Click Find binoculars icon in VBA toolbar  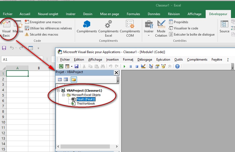[x=103, y=66]
